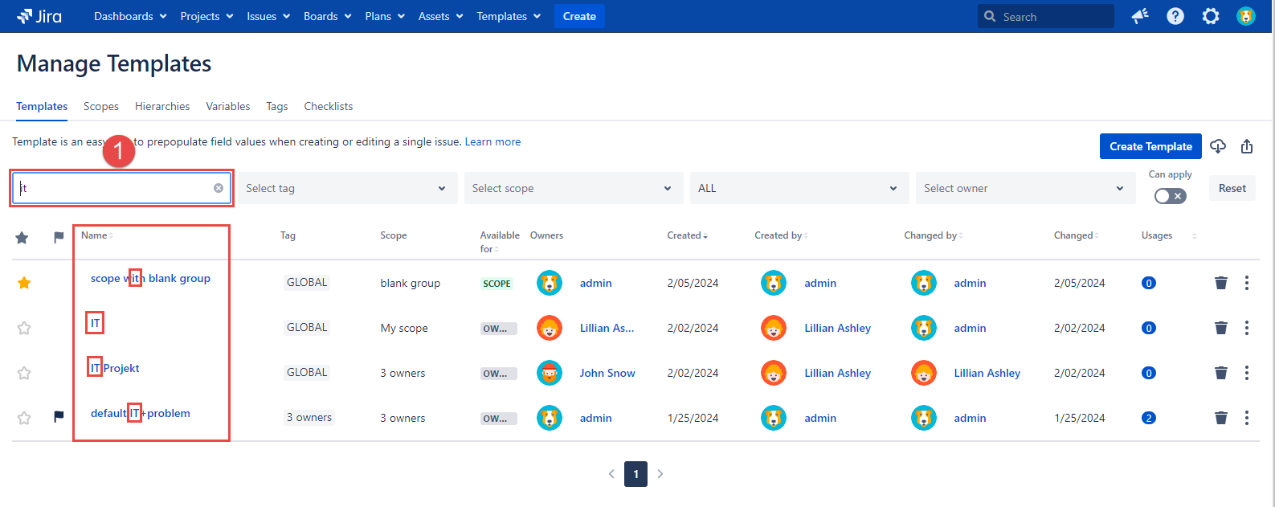Open the Select owner dropdown

(x=1024, y=188)
